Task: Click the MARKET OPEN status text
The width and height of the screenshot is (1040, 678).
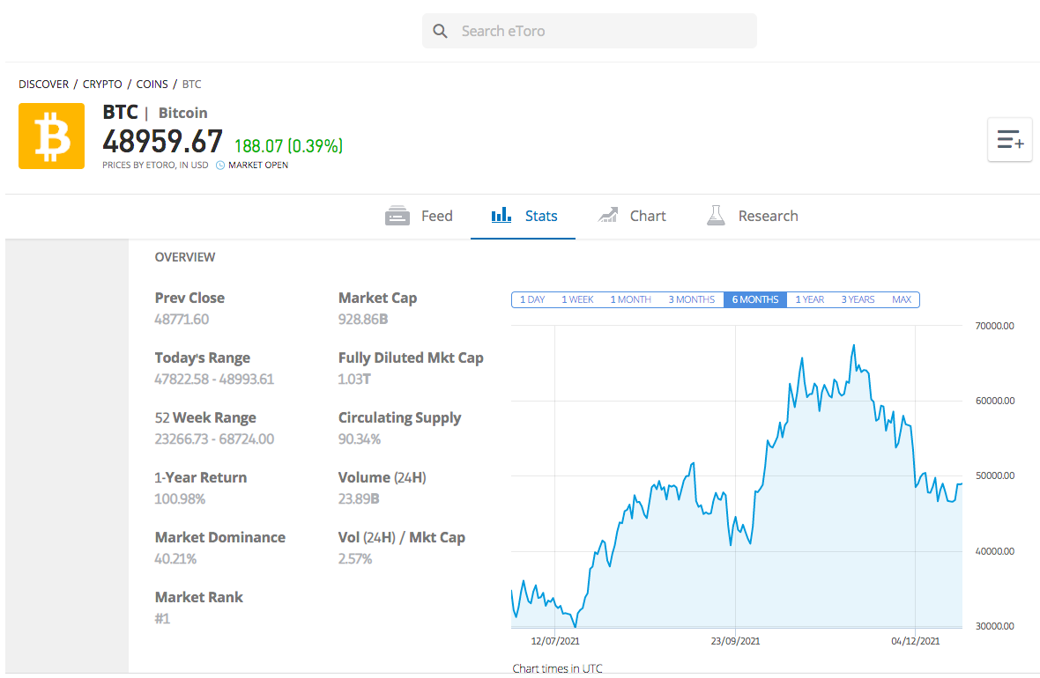Action: click(258, 165)
